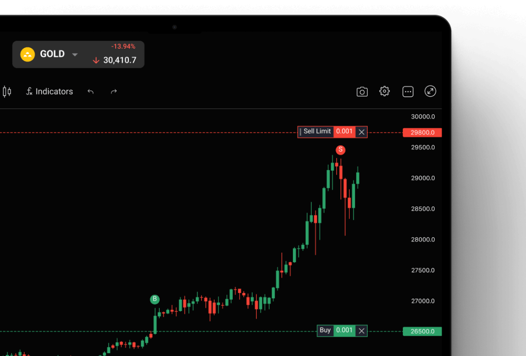The height and width of the screenshot is (356, 526).
Task: Click the 27000.0 price axis label
Action: click(423, 301)
